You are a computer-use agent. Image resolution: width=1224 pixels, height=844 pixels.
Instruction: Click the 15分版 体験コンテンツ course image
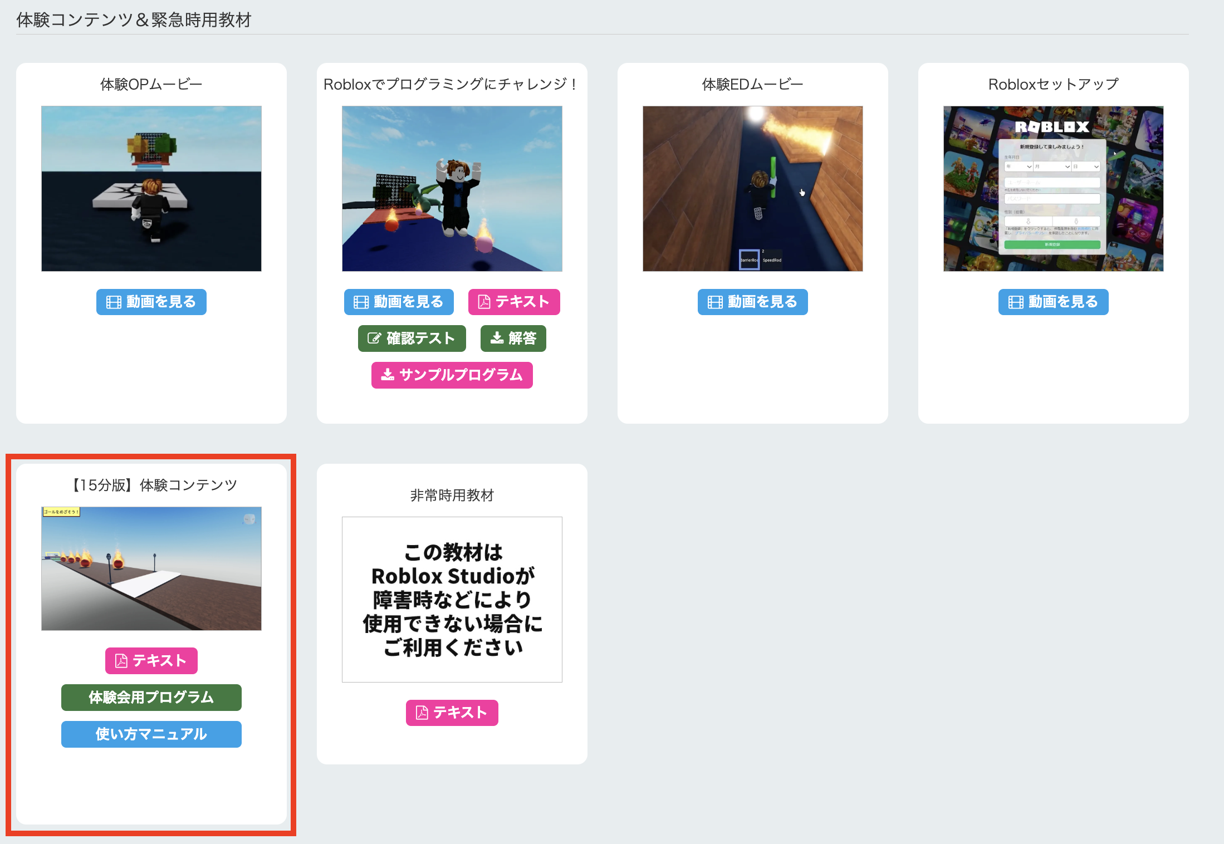coord(151,568)
